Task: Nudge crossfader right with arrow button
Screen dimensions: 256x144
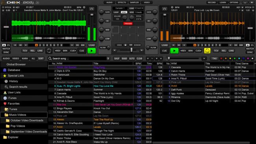Action: [141, 50]
